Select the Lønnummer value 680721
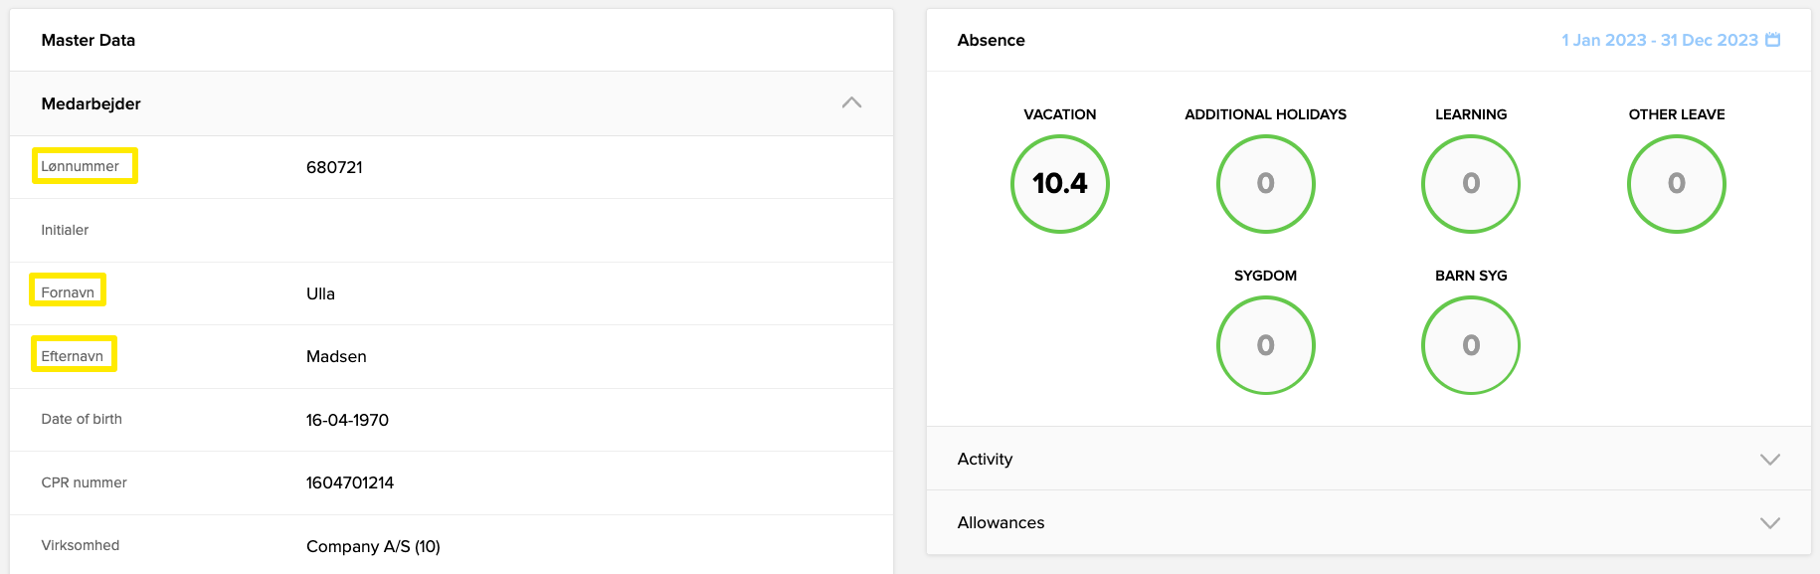Viewport: 1820px width, 574px height. click(334, 167)
